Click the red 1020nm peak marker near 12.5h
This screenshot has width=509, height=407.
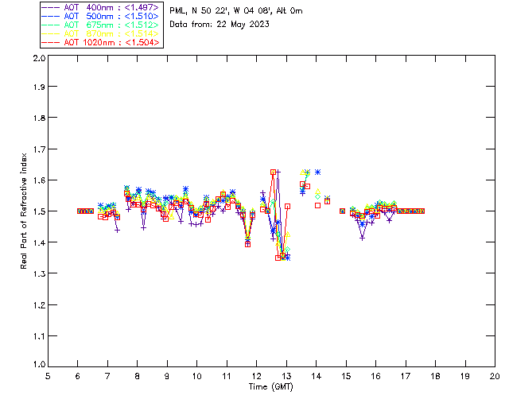click(x=274, y=172)
